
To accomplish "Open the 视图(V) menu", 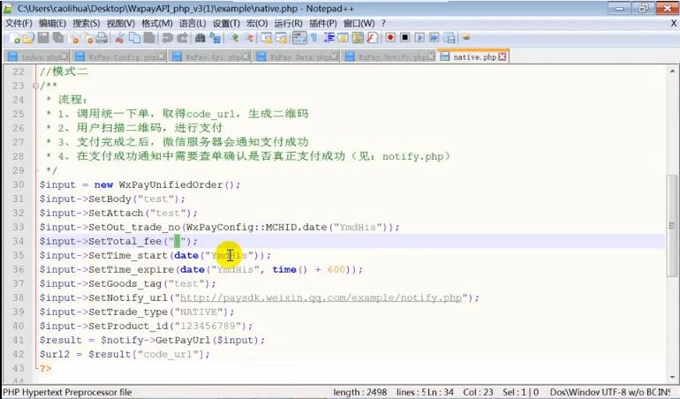I will (121, 24).
